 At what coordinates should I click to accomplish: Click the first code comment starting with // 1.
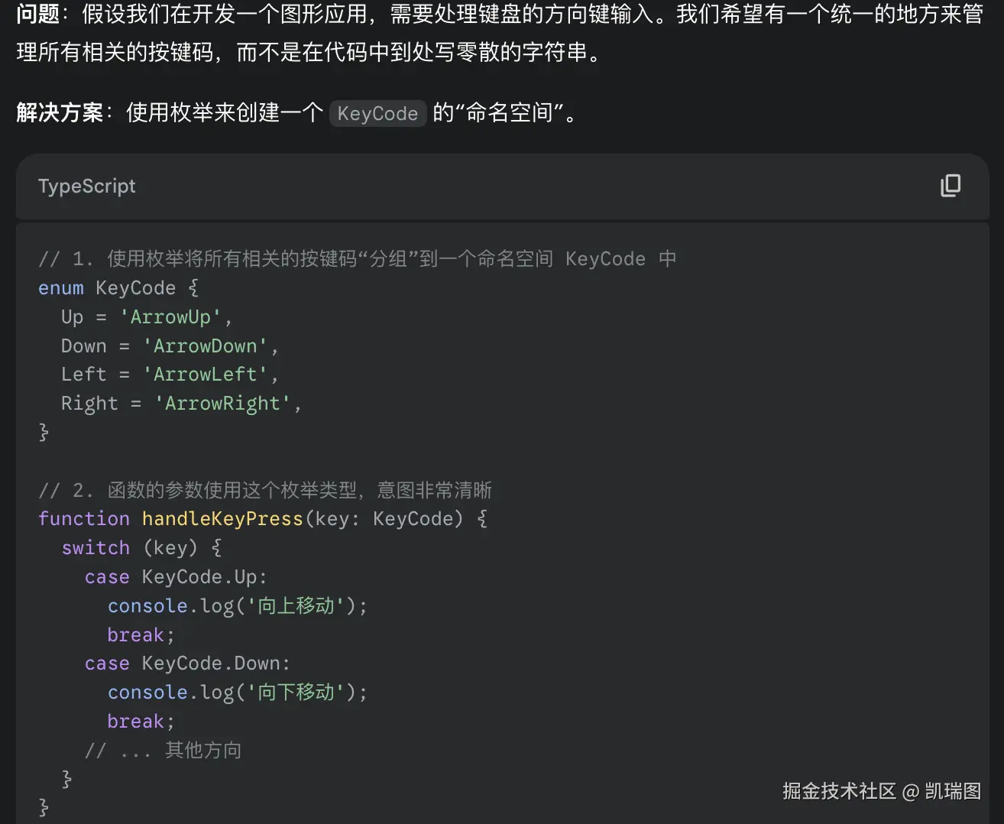[358, 259]
